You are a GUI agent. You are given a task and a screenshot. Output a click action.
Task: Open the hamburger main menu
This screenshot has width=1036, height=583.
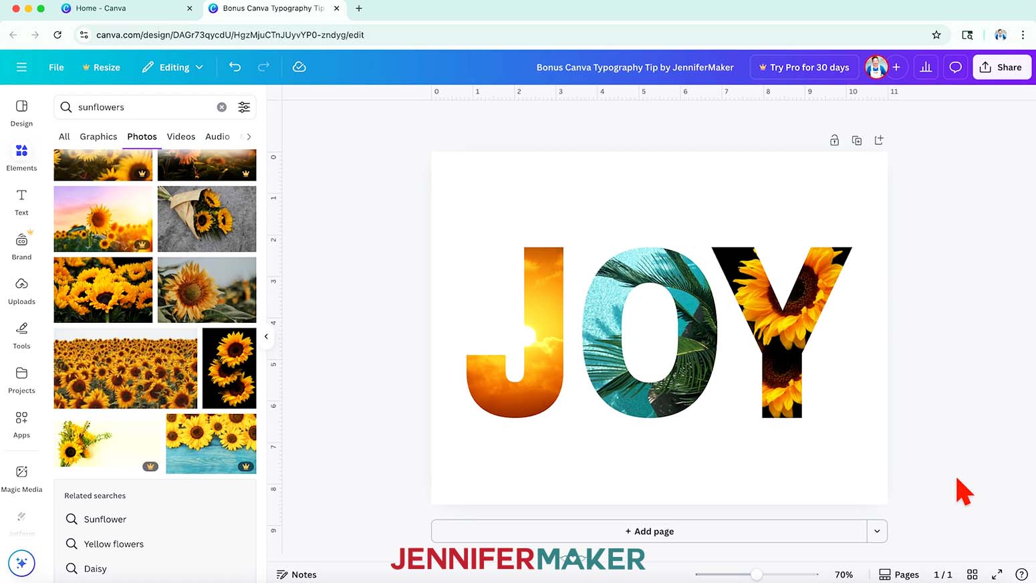[21, 67]
